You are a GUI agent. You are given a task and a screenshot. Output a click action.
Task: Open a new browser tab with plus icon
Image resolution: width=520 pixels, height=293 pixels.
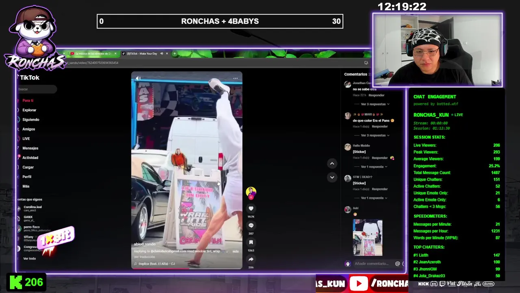175,53
